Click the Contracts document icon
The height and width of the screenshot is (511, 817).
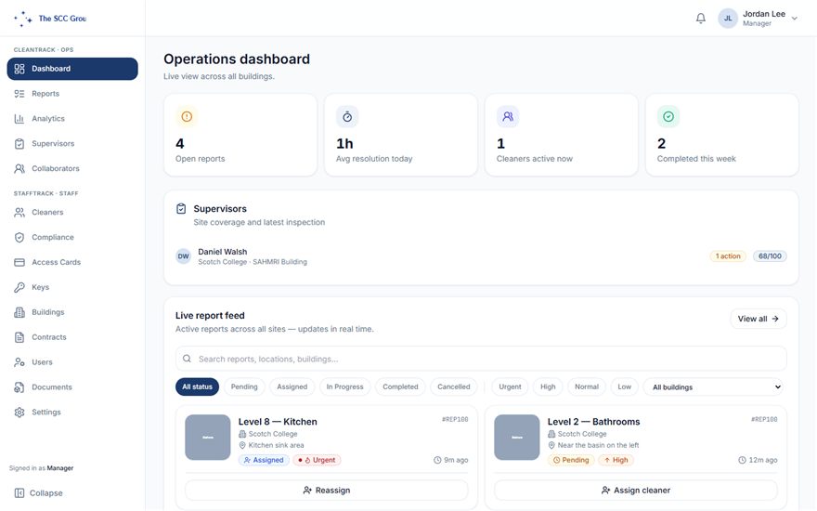click(x=19, y=337)
